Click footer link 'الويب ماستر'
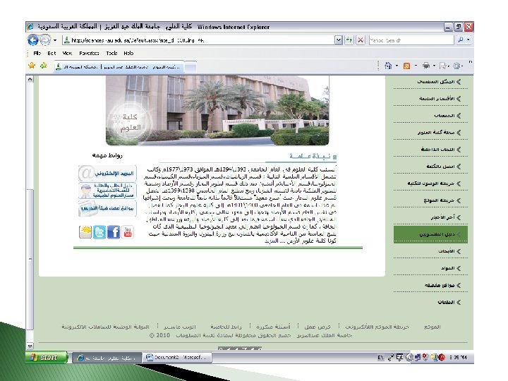Viewport: 508px width, 381px height. (x=180, y=327)
